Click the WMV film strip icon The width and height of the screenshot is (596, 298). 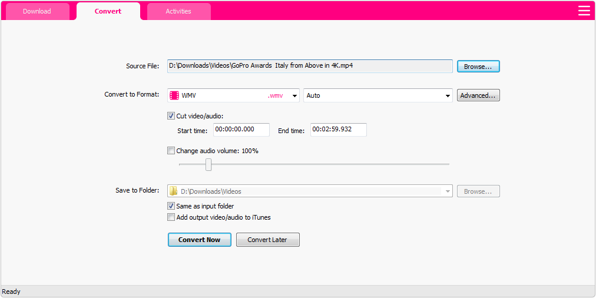[x=174, y=95]
